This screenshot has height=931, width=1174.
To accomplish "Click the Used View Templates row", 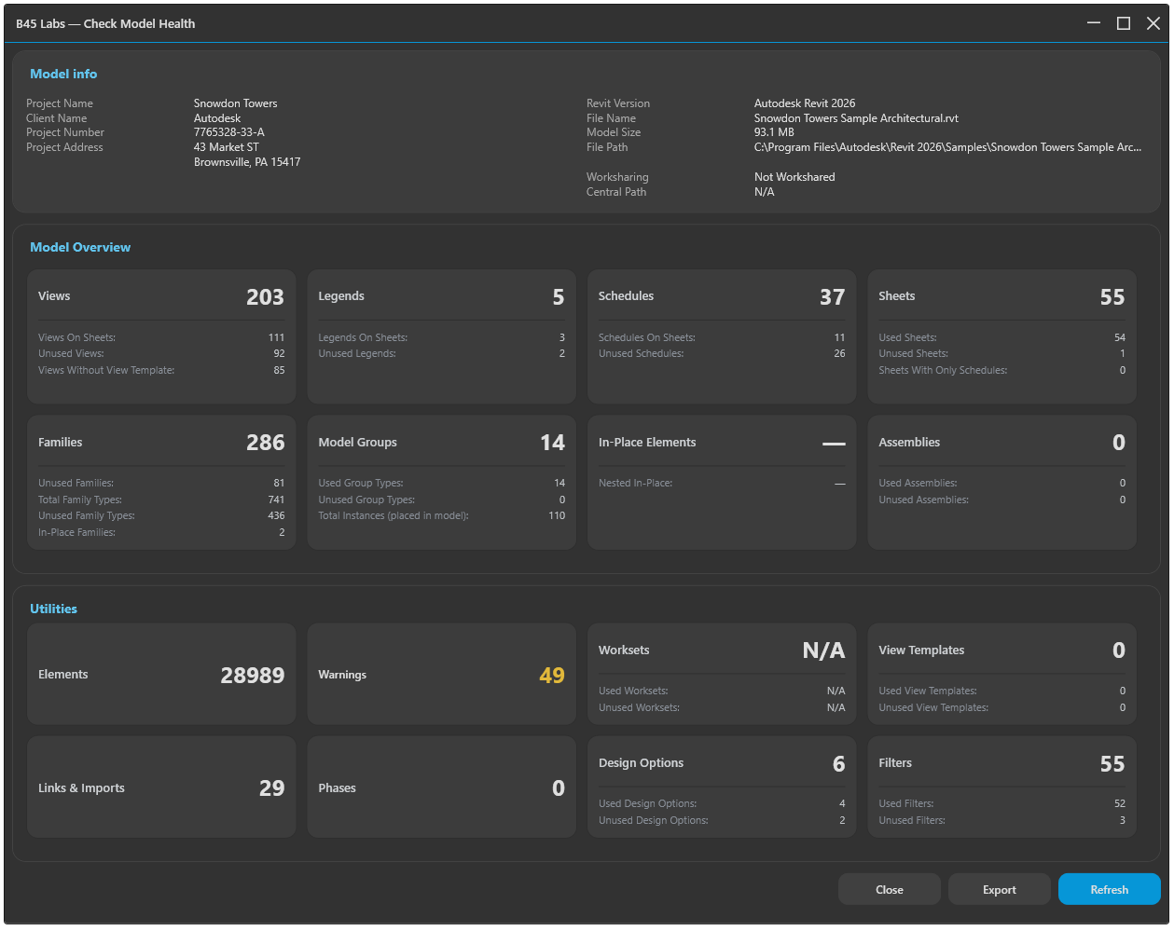I will (x=1001, y=691).
